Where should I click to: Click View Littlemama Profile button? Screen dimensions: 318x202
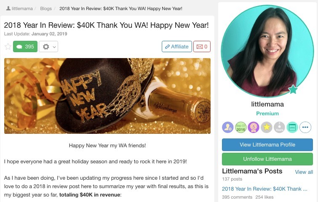267,145
